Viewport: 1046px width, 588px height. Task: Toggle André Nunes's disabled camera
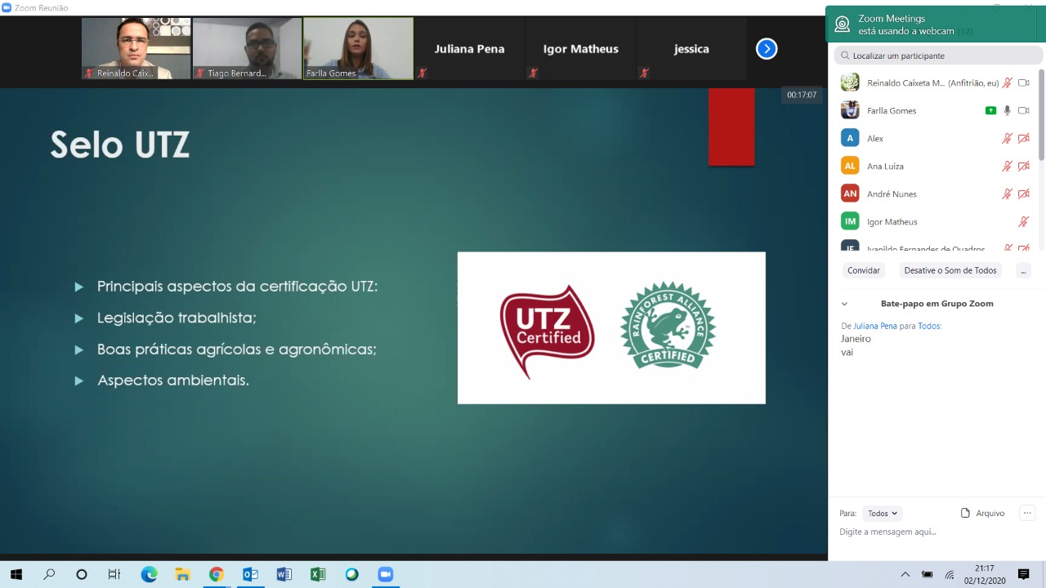point(1023,194)
